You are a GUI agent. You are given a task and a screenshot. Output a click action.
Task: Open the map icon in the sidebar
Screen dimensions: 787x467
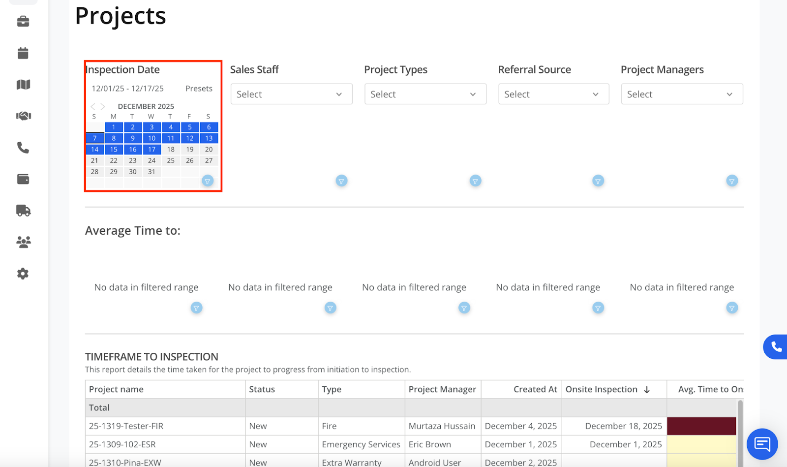[x=23, y=85]
